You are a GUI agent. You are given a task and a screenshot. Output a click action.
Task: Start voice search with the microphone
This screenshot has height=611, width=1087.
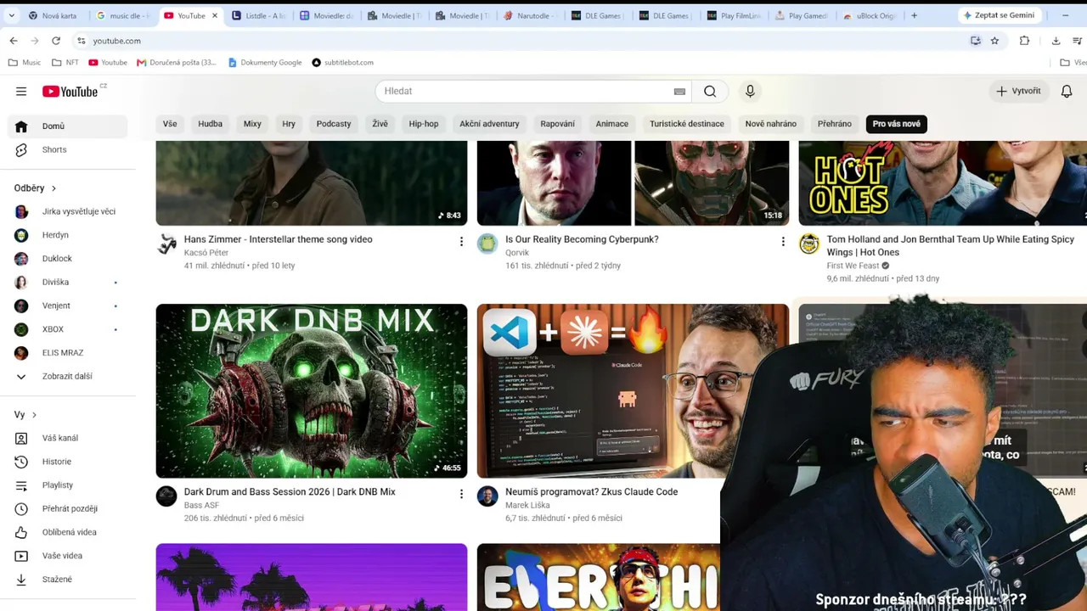click(x=750, y=92)
